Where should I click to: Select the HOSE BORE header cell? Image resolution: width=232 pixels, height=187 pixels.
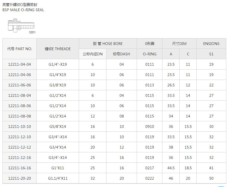(108, 44)
